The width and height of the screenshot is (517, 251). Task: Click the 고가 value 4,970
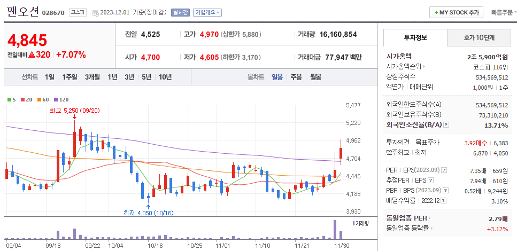click(209, 34)
